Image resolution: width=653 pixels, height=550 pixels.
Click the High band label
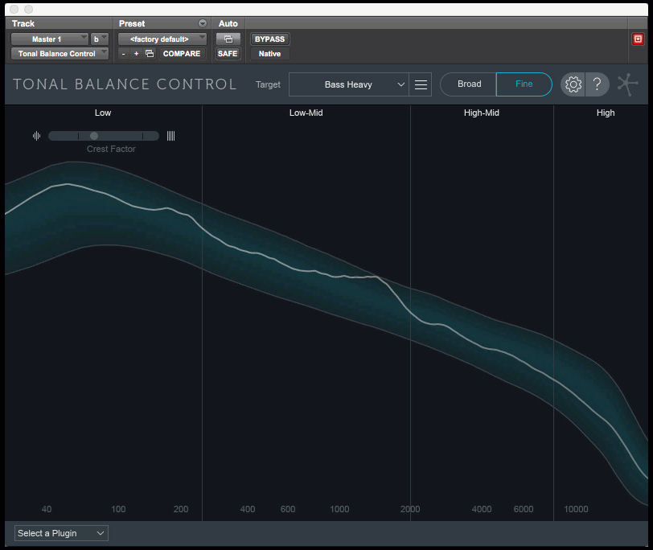pyautogui.click(x=605, y=113)
